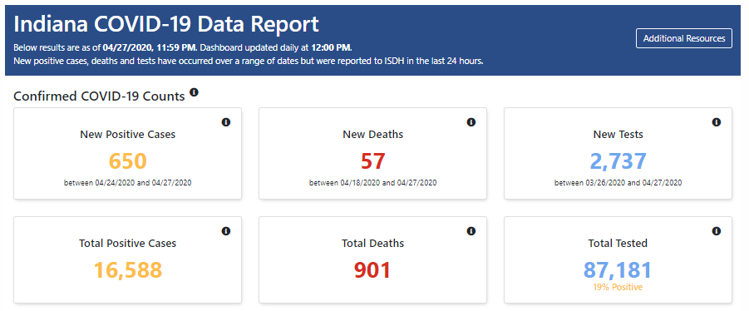Viewport: 749px width, 311px height.
Task: Select the 650 new positive cases value
Action: 127,161
